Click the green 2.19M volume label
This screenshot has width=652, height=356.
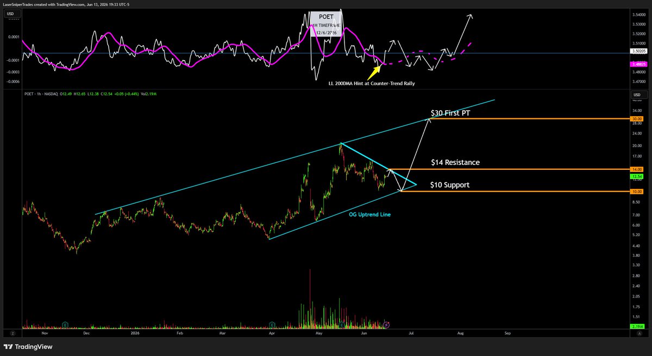(x=637, y=326)
